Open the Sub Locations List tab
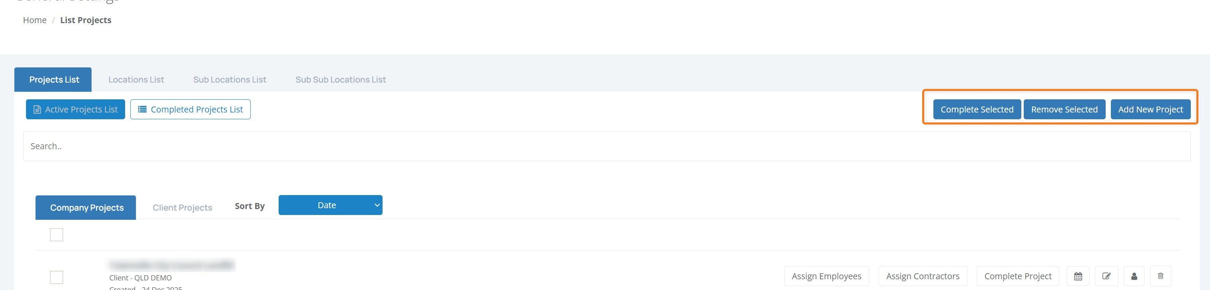The width and height of the screenshot is (1210, 290). click(x=230, y=80)
